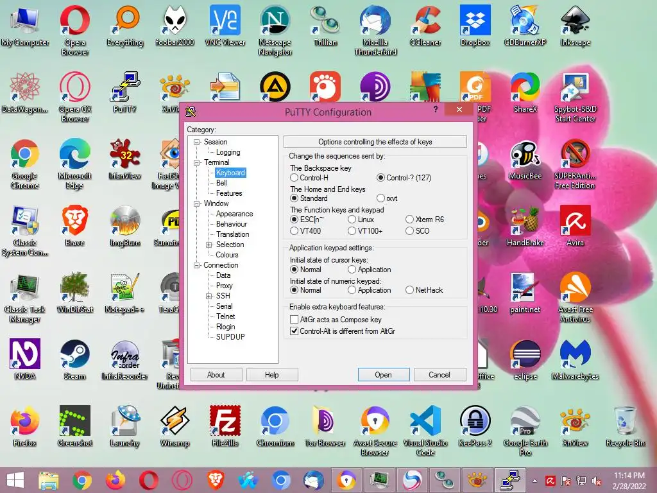Click the PuTTY taskbar button
This screenshot has width=657, height=493.
(511, 480)
